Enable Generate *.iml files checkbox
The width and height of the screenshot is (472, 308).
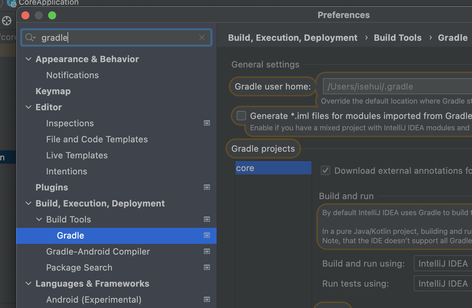pos(241,116)
